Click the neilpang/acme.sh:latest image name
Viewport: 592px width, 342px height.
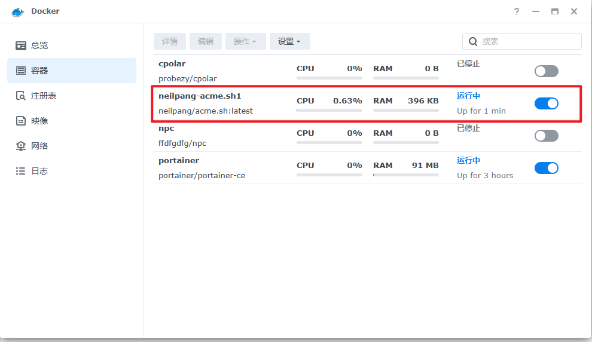206,111
